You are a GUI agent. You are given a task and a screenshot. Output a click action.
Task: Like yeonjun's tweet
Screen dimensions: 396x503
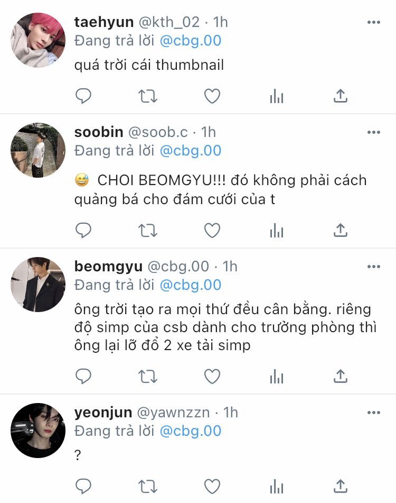click(x=212, y=486)
